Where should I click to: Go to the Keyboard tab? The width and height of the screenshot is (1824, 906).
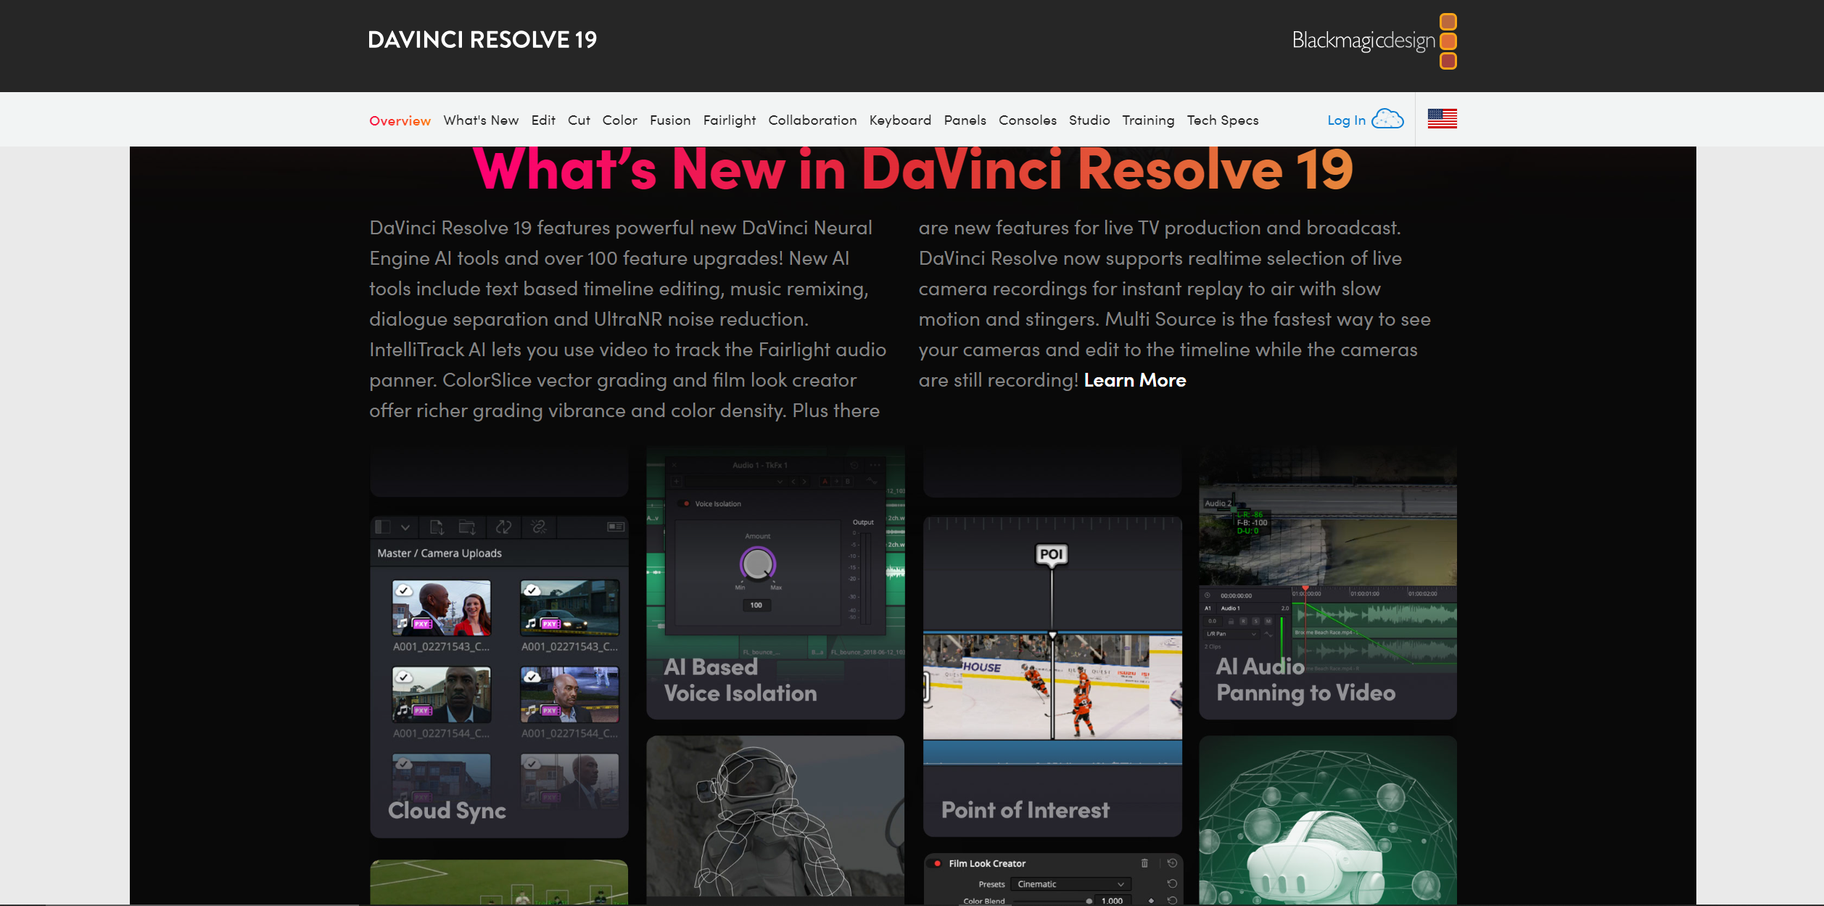click(x=900, y=120)
